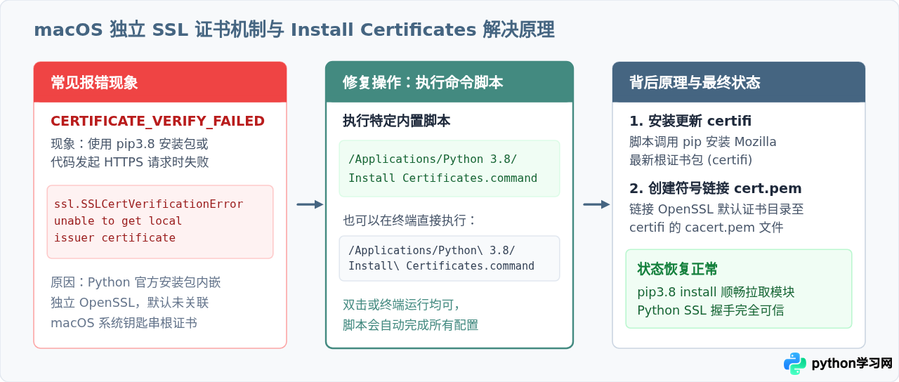The image size is (899, 382).
Task: Select 'Install Certificates.command' in green code box
Action: pyautogui.click(x=443, y=178)
